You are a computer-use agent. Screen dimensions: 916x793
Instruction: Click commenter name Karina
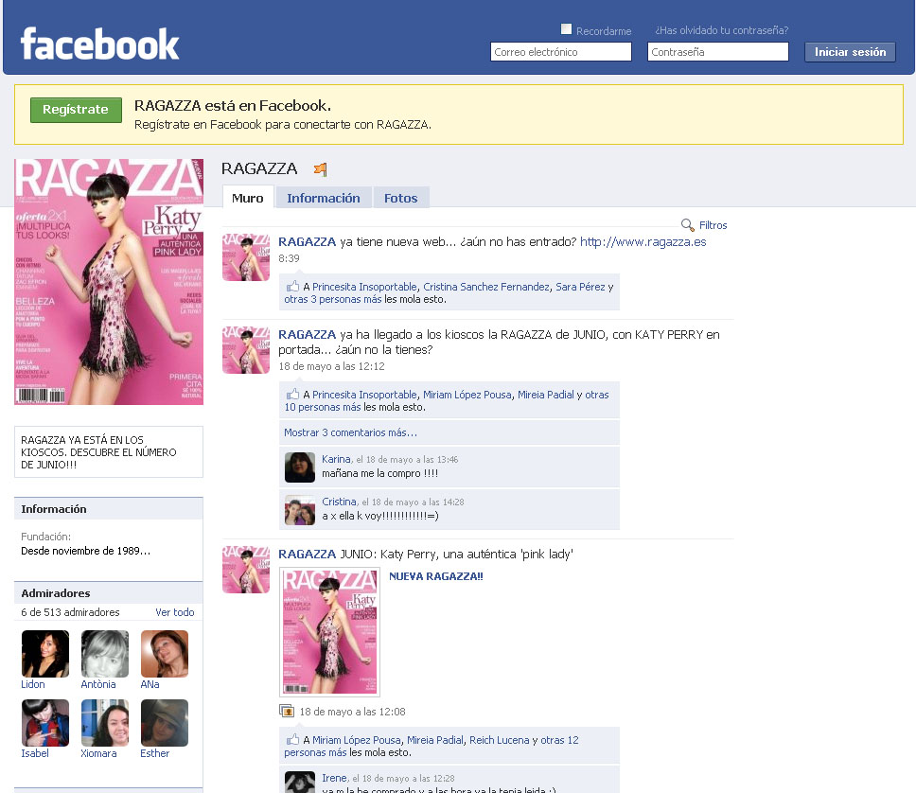(336, 459)
